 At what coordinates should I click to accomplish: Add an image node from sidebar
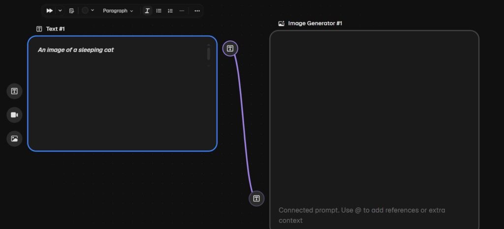point(14,139)
